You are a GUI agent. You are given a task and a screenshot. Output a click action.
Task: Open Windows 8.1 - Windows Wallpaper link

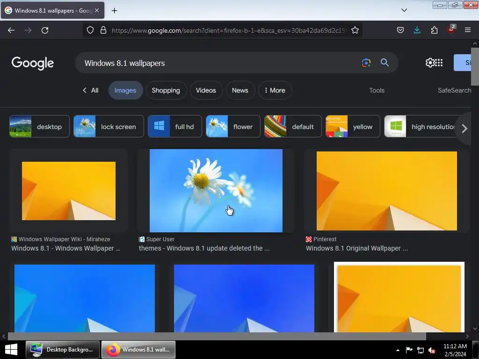tap(65, 248)
